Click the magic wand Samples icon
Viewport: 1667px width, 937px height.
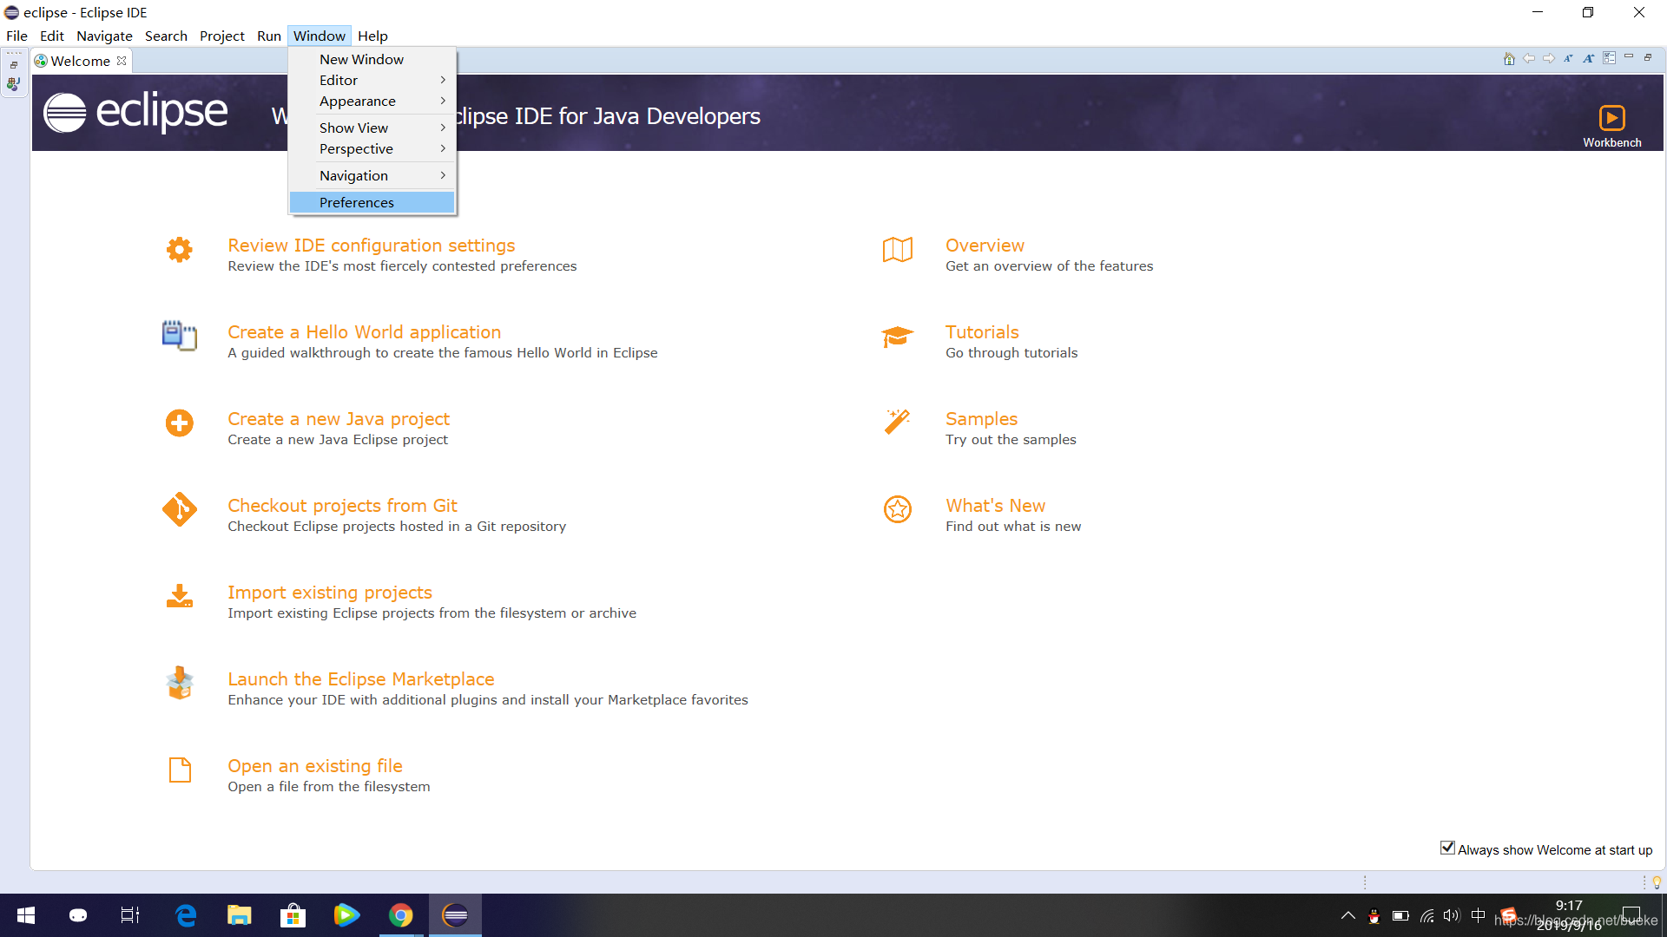[x=898, y=422]
